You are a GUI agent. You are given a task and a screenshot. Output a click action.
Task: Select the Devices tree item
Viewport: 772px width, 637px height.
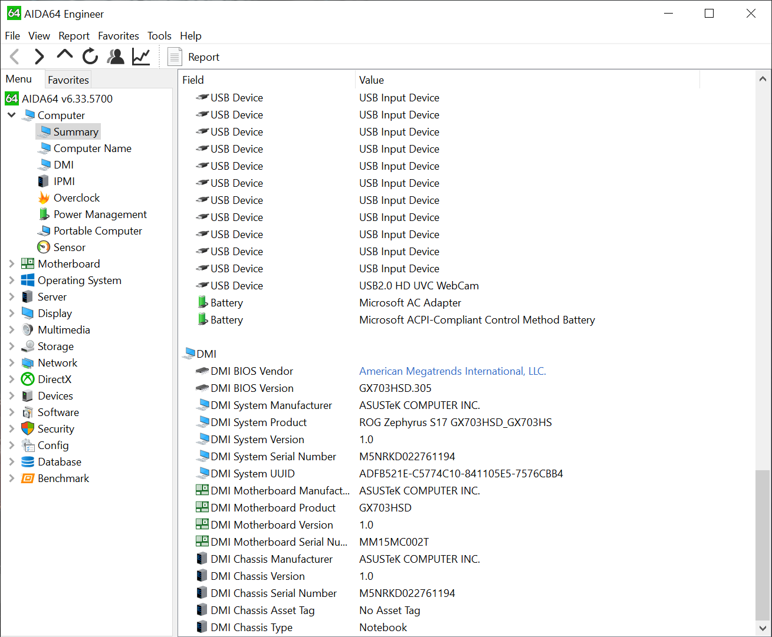(55, 396)
